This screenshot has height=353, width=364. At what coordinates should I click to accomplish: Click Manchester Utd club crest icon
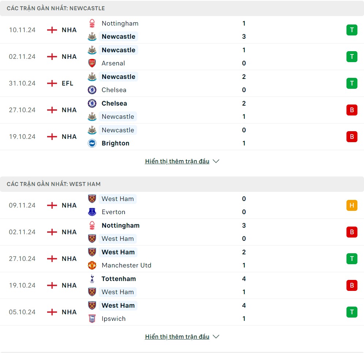click(x=92, y=265)
